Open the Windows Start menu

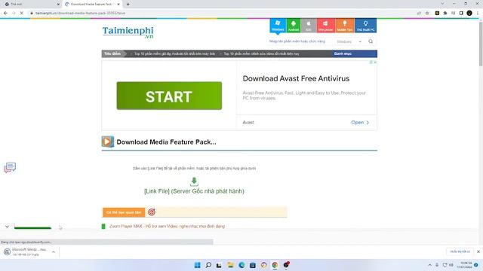(198, 265)
